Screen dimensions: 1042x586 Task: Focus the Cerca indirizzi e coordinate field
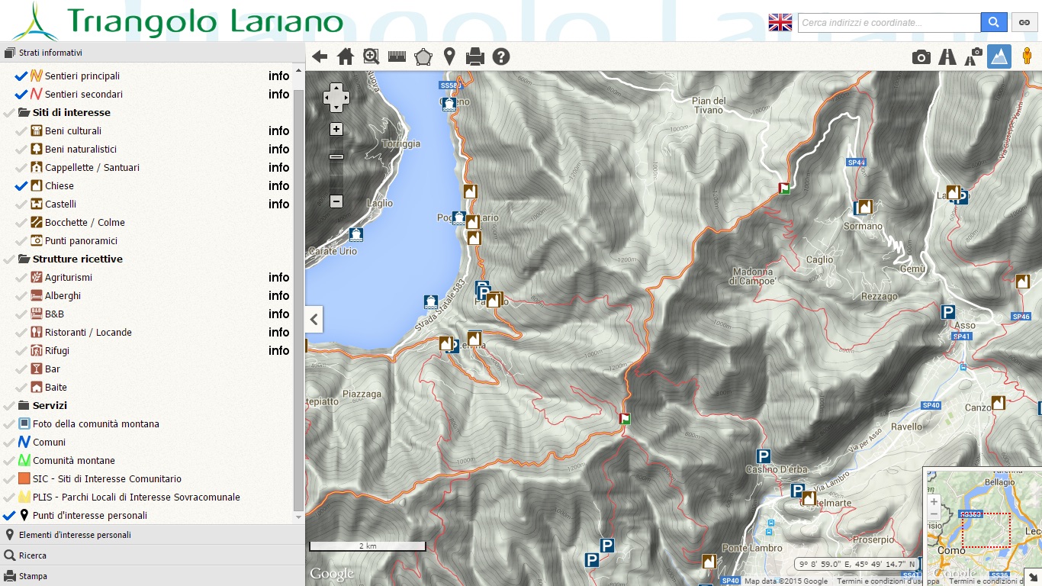coord(889,23)
